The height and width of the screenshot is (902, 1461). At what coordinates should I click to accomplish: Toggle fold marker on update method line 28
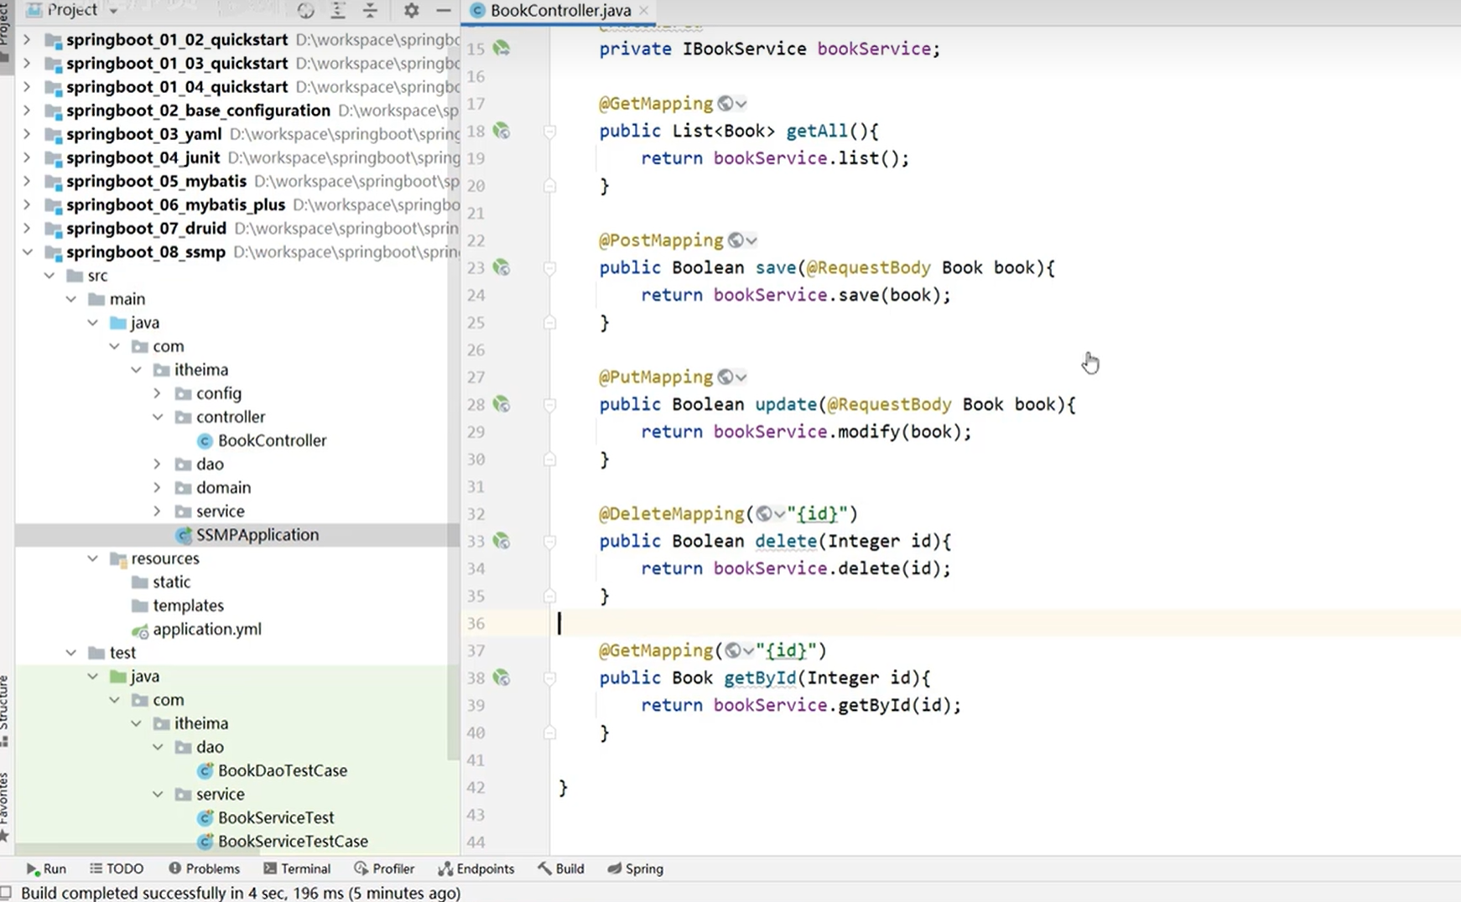(549, 404)
